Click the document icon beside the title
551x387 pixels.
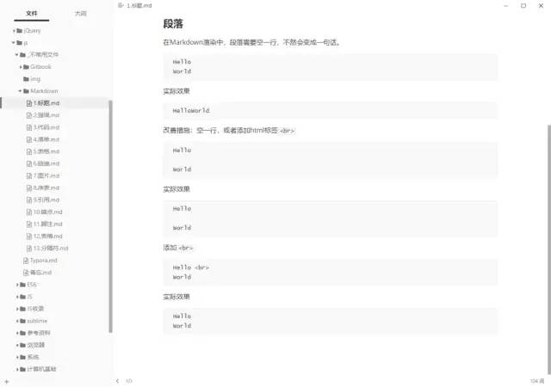(x=121, y=5)
